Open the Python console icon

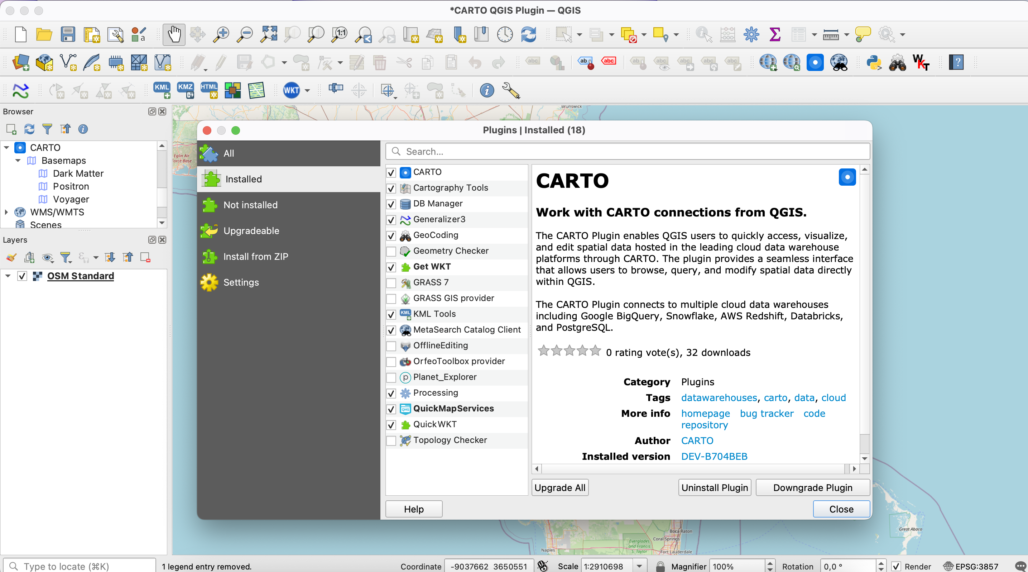[x=873, y=63]
